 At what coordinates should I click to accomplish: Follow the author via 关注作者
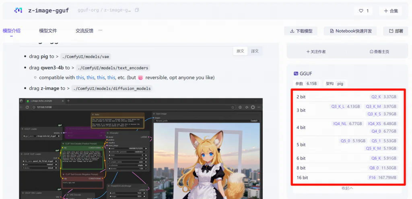click(316, 51)
